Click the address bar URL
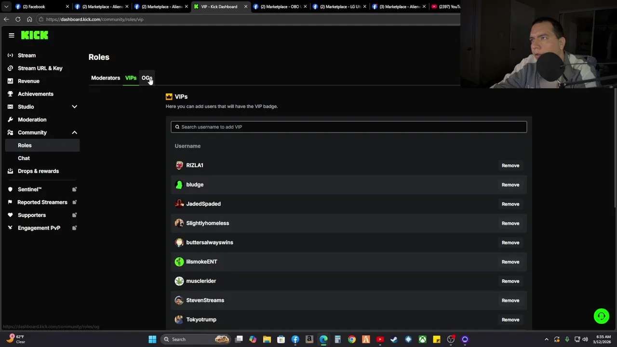 (x=94, y=19)
